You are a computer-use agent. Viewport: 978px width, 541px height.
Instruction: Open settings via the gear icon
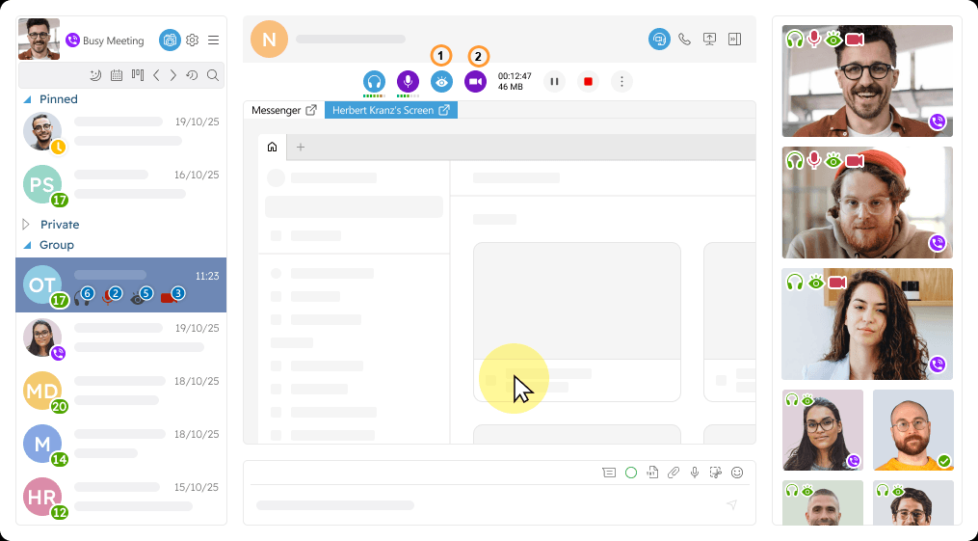tap(192, 40)
